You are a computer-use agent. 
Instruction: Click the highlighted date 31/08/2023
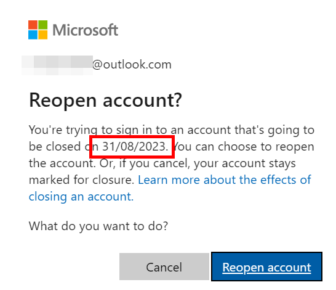click(135, 147)
